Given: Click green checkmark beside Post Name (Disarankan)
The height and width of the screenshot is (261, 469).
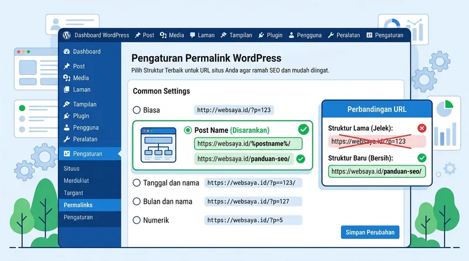Looking at the screenshot, I should click(304, 129).
